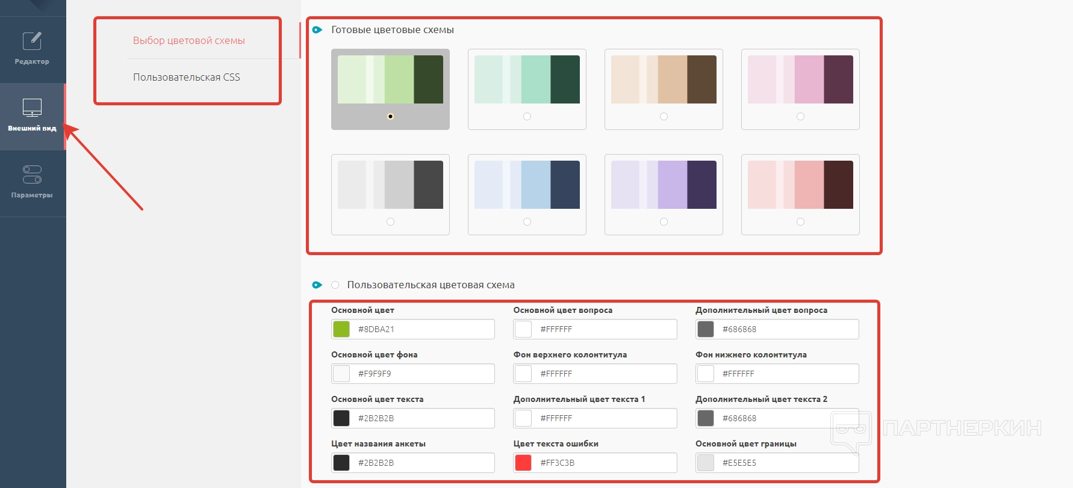Select the lavender purple scheme thumbnail
Viewport: 1073px width, 488px height.
(664, 185)
